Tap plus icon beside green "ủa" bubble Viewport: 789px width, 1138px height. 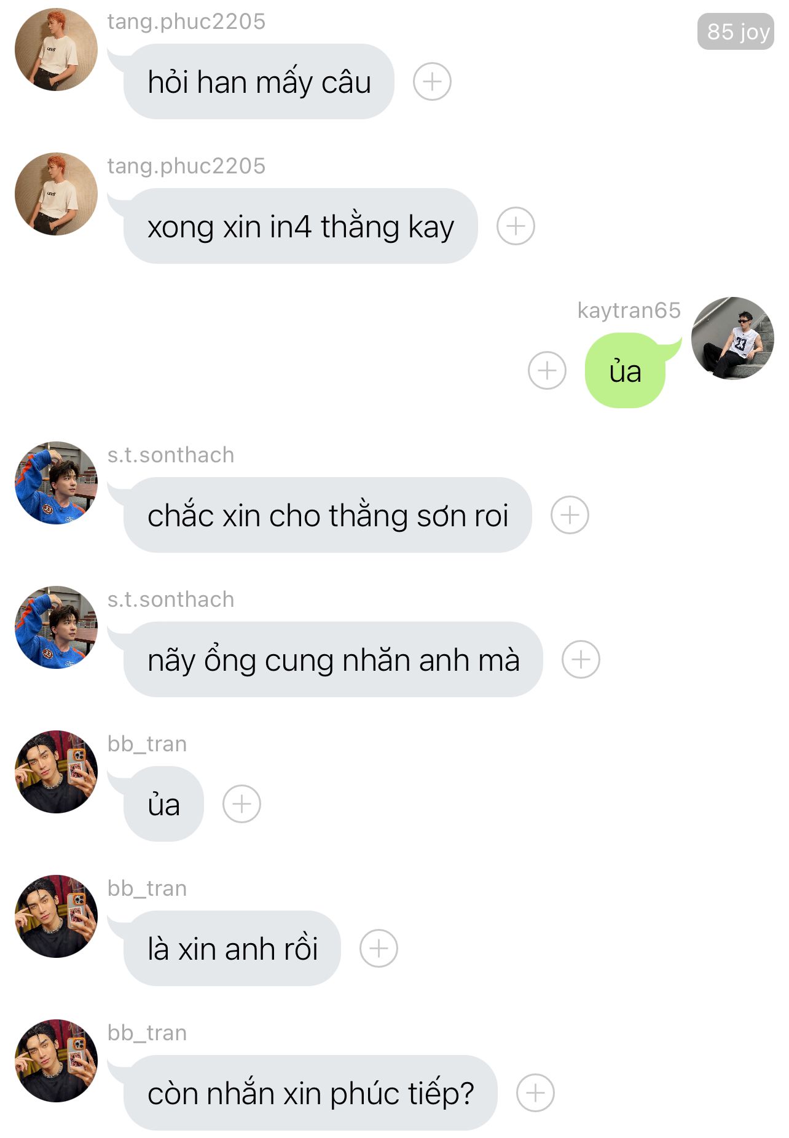tap(547, 370)
